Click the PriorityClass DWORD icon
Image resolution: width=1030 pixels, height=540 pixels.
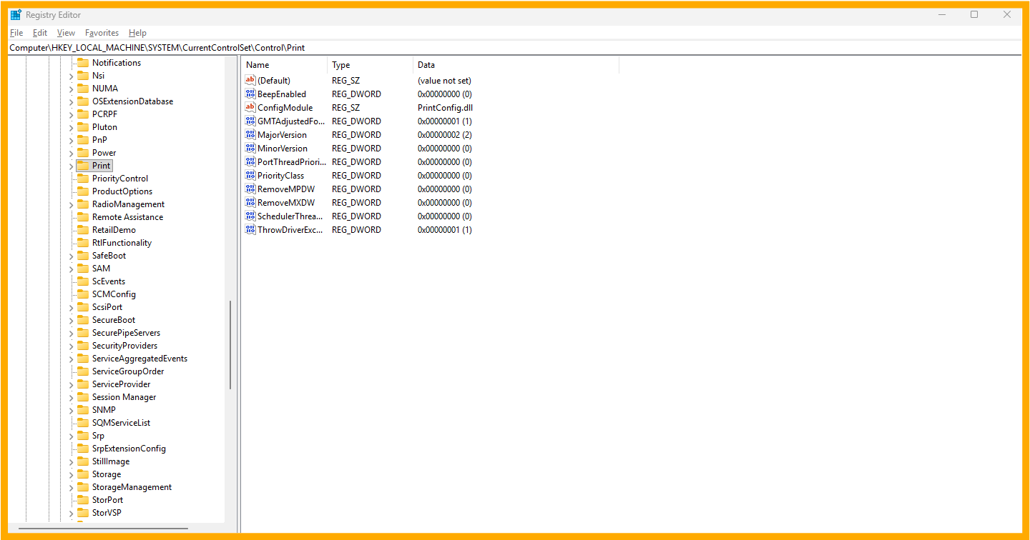tap(250, 176)
